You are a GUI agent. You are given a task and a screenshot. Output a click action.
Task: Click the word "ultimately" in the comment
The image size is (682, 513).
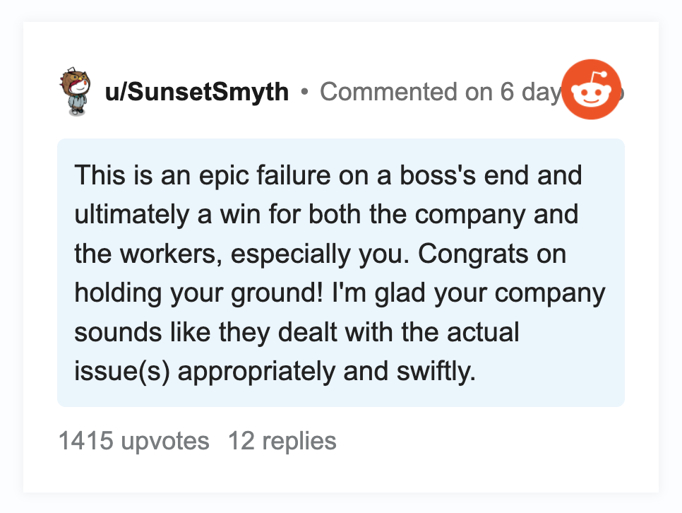[132, 215]
